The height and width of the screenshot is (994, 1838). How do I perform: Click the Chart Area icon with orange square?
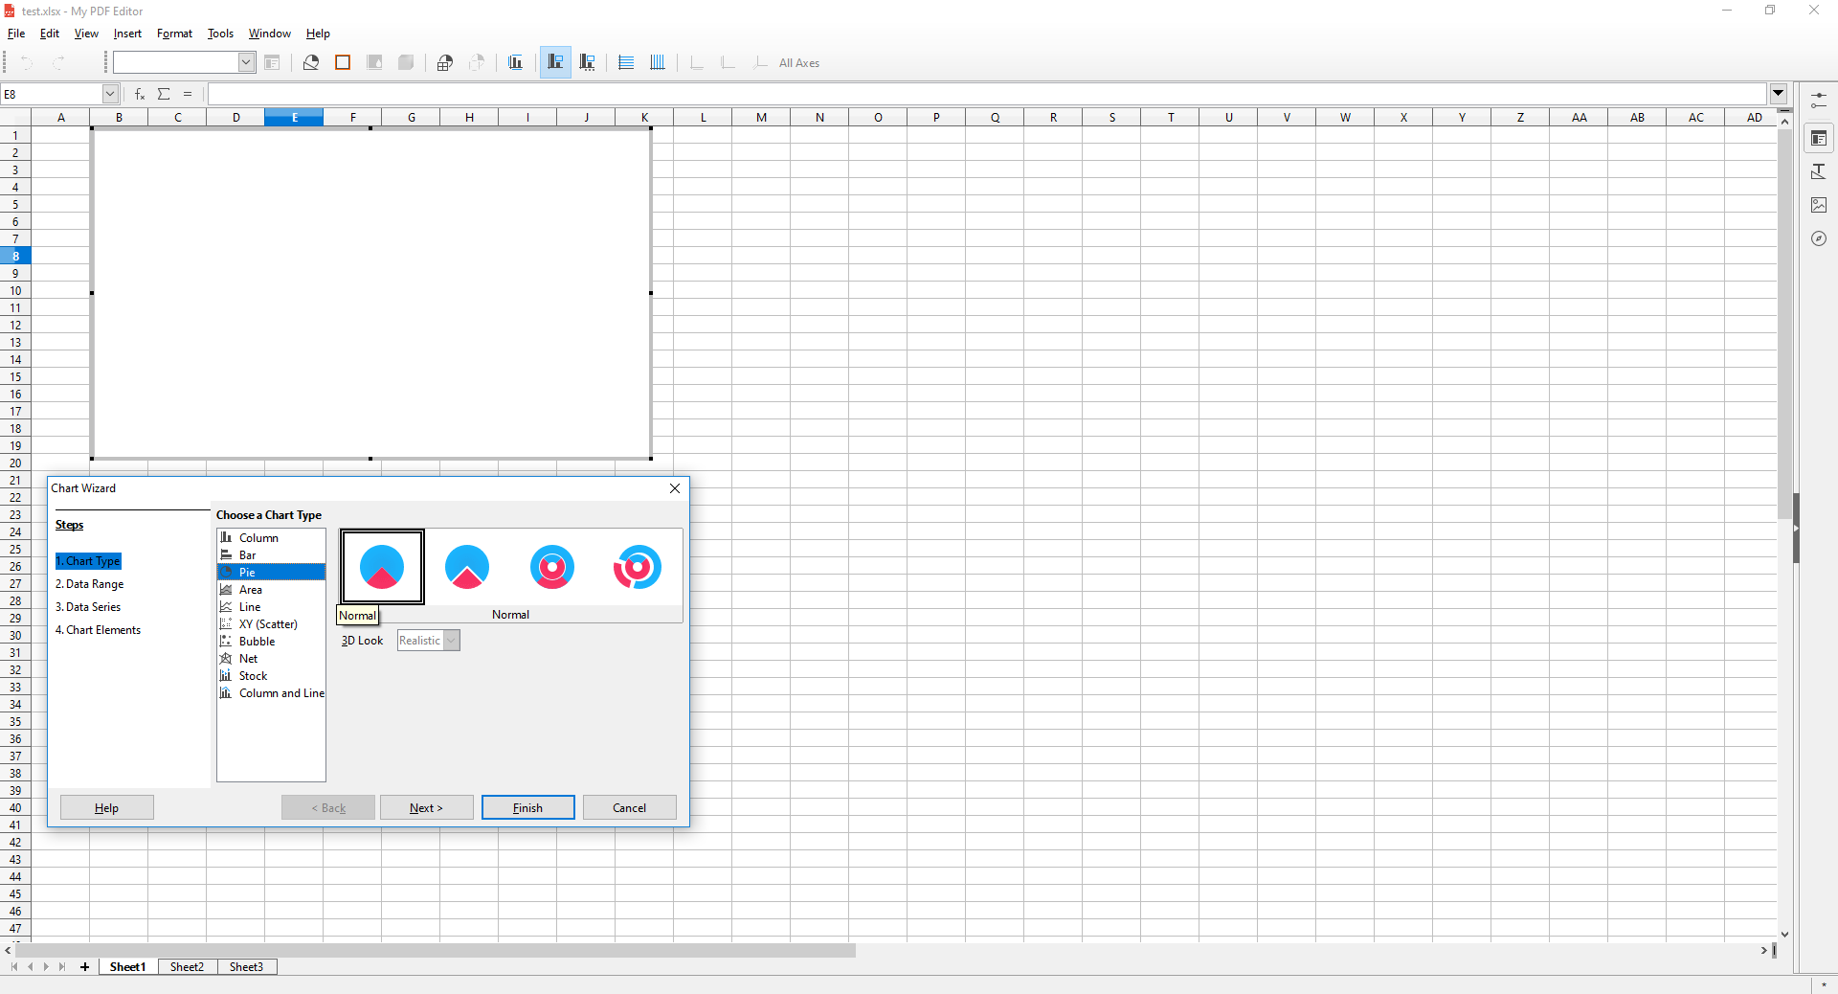pos(343,63)
